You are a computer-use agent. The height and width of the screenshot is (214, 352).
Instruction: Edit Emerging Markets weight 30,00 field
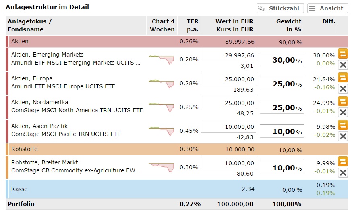click(281, 60)
